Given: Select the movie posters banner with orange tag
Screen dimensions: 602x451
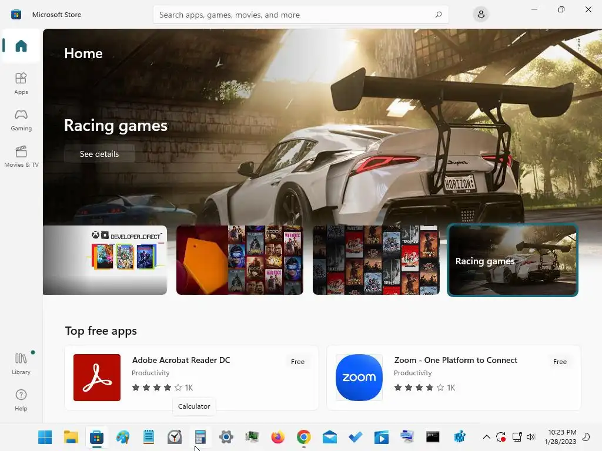Looking at the screenshot, I should [240, 260].
